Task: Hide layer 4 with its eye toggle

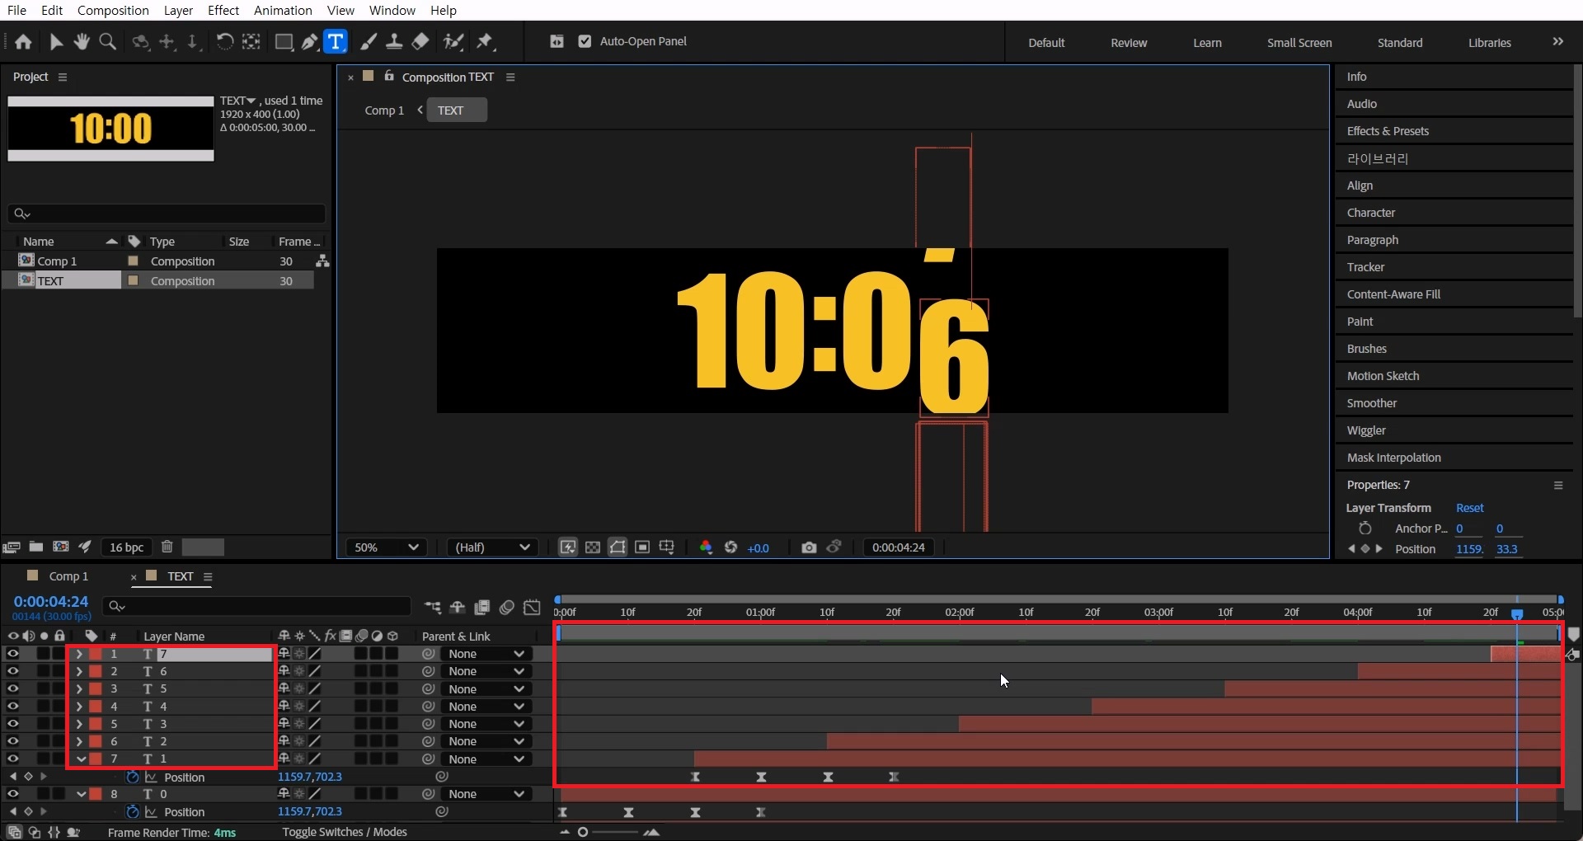Action: (x=12, y=706)
